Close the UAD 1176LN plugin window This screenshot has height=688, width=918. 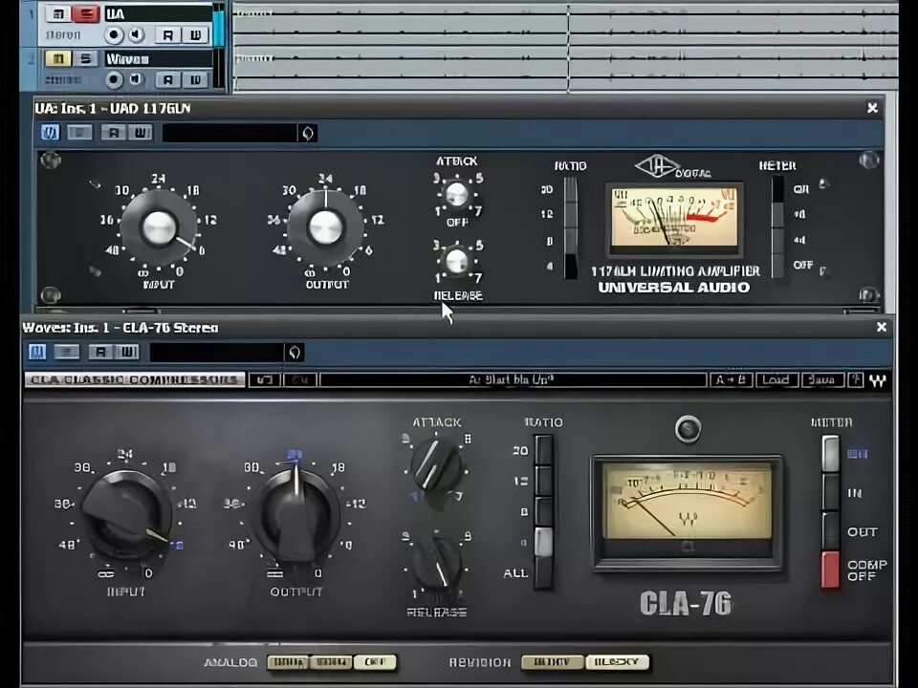click(872, 108)
